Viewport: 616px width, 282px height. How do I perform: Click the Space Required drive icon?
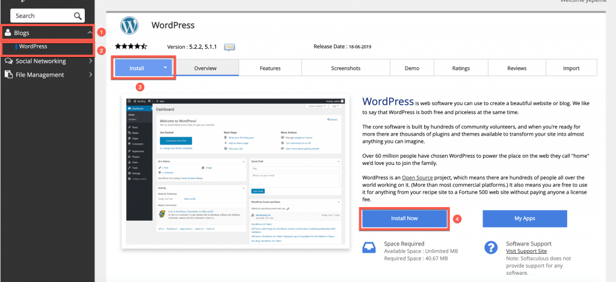point(369,248)
